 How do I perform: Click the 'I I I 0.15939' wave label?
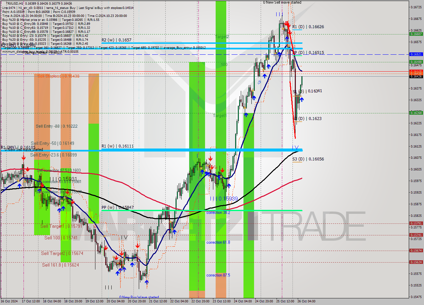pyautogui.click(x=224, y=199)
